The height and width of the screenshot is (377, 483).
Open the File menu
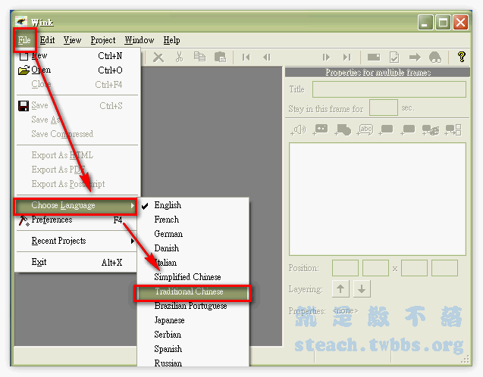click(24, 40)
